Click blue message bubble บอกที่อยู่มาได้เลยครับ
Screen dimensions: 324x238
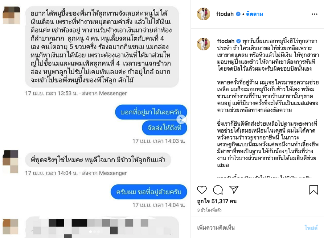point(151,112)
